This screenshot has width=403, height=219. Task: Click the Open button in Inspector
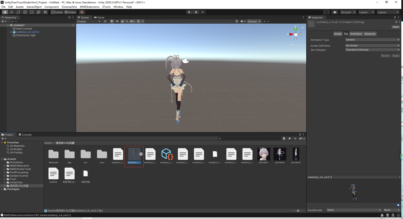396,27
